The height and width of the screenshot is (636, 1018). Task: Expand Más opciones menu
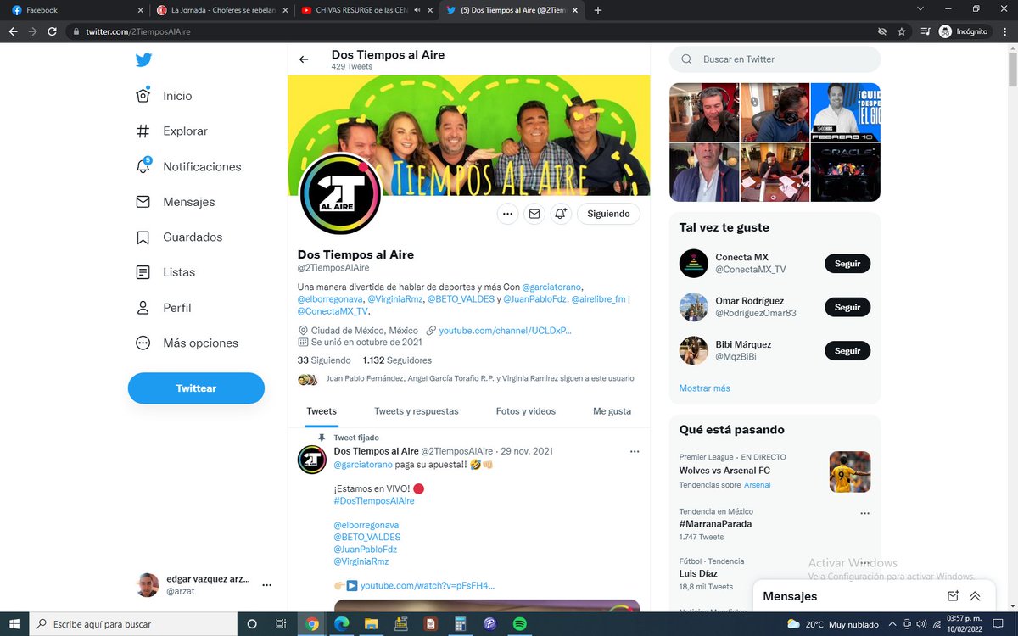187,343
